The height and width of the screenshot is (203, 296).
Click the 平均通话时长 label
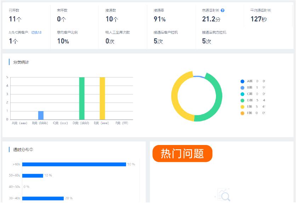(x=261, y=10)
